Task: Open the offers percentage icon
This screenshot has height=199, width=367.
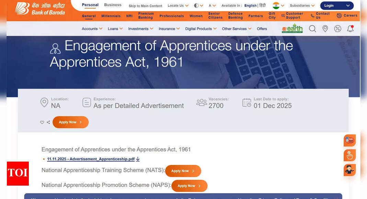Action: coord(337,28)
